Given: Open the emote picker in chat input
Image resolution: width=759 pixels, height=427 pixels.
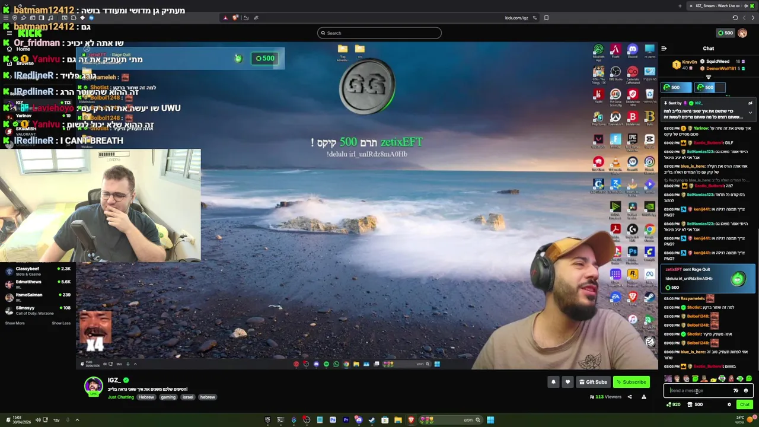Looking at the screenshot, I should click(x=746, y=391).
